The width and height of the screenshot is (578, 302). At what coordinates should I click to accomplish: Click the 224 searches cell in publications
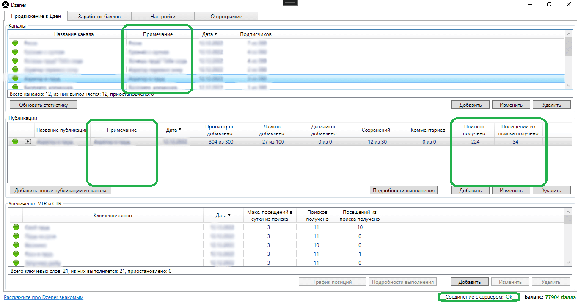coord(475,142)
